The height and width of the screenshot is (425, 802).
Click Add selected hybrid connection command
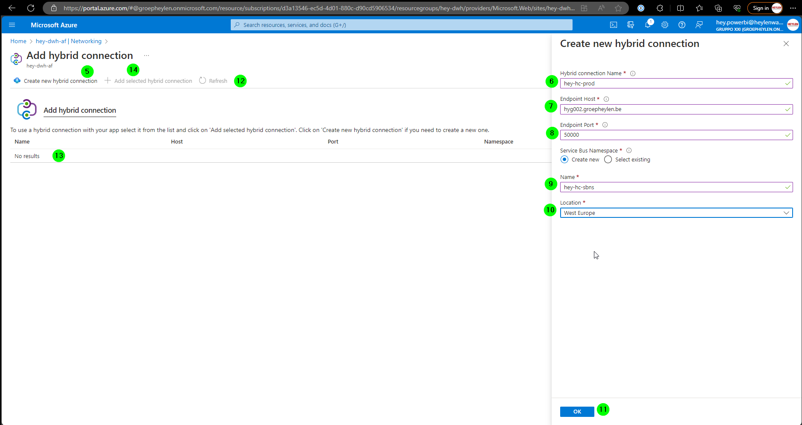pos(148,81)
